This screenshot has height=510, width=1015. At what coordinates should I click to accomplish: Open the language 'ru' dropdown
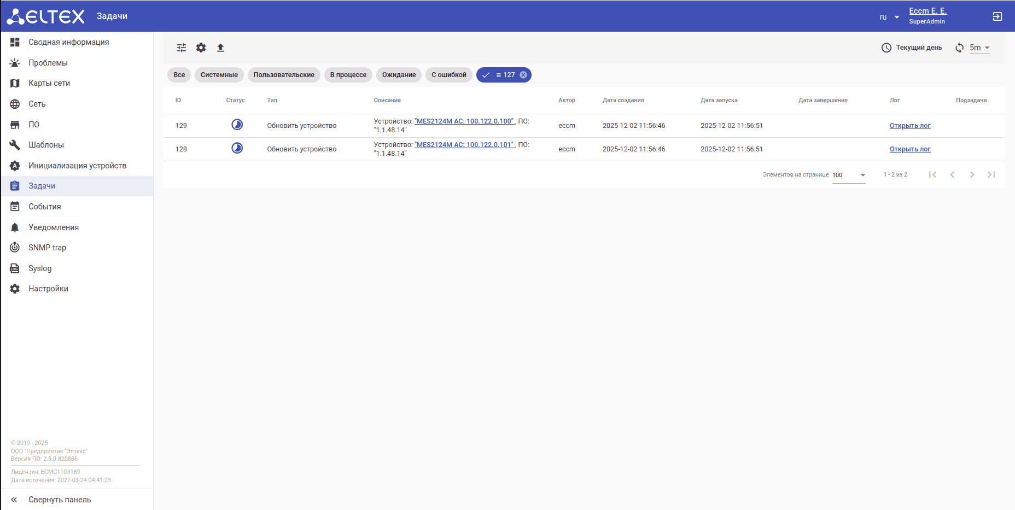click(889, 17)
